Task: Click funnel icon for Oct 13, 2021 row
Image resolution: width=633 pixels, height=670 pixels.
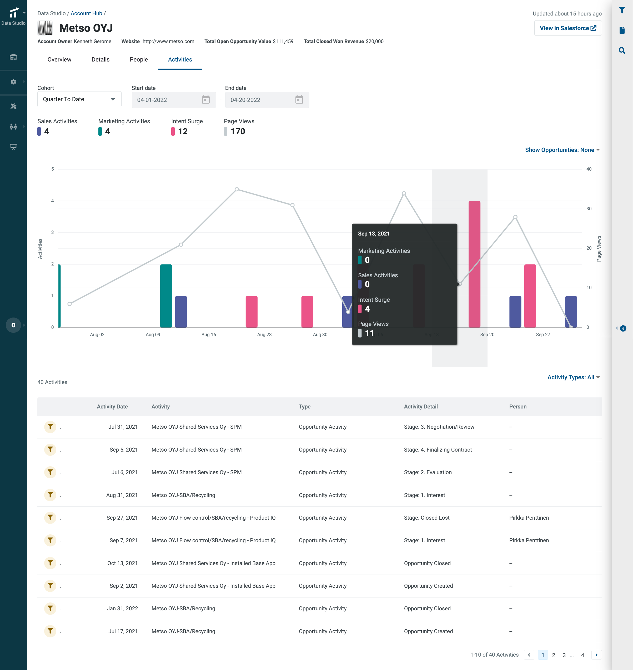Action: [x=50, y=563]
